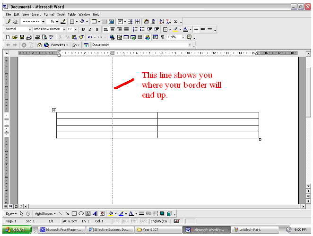Open the Go dropdown
This screenshot has width=313, height=236.
[76, 45]
